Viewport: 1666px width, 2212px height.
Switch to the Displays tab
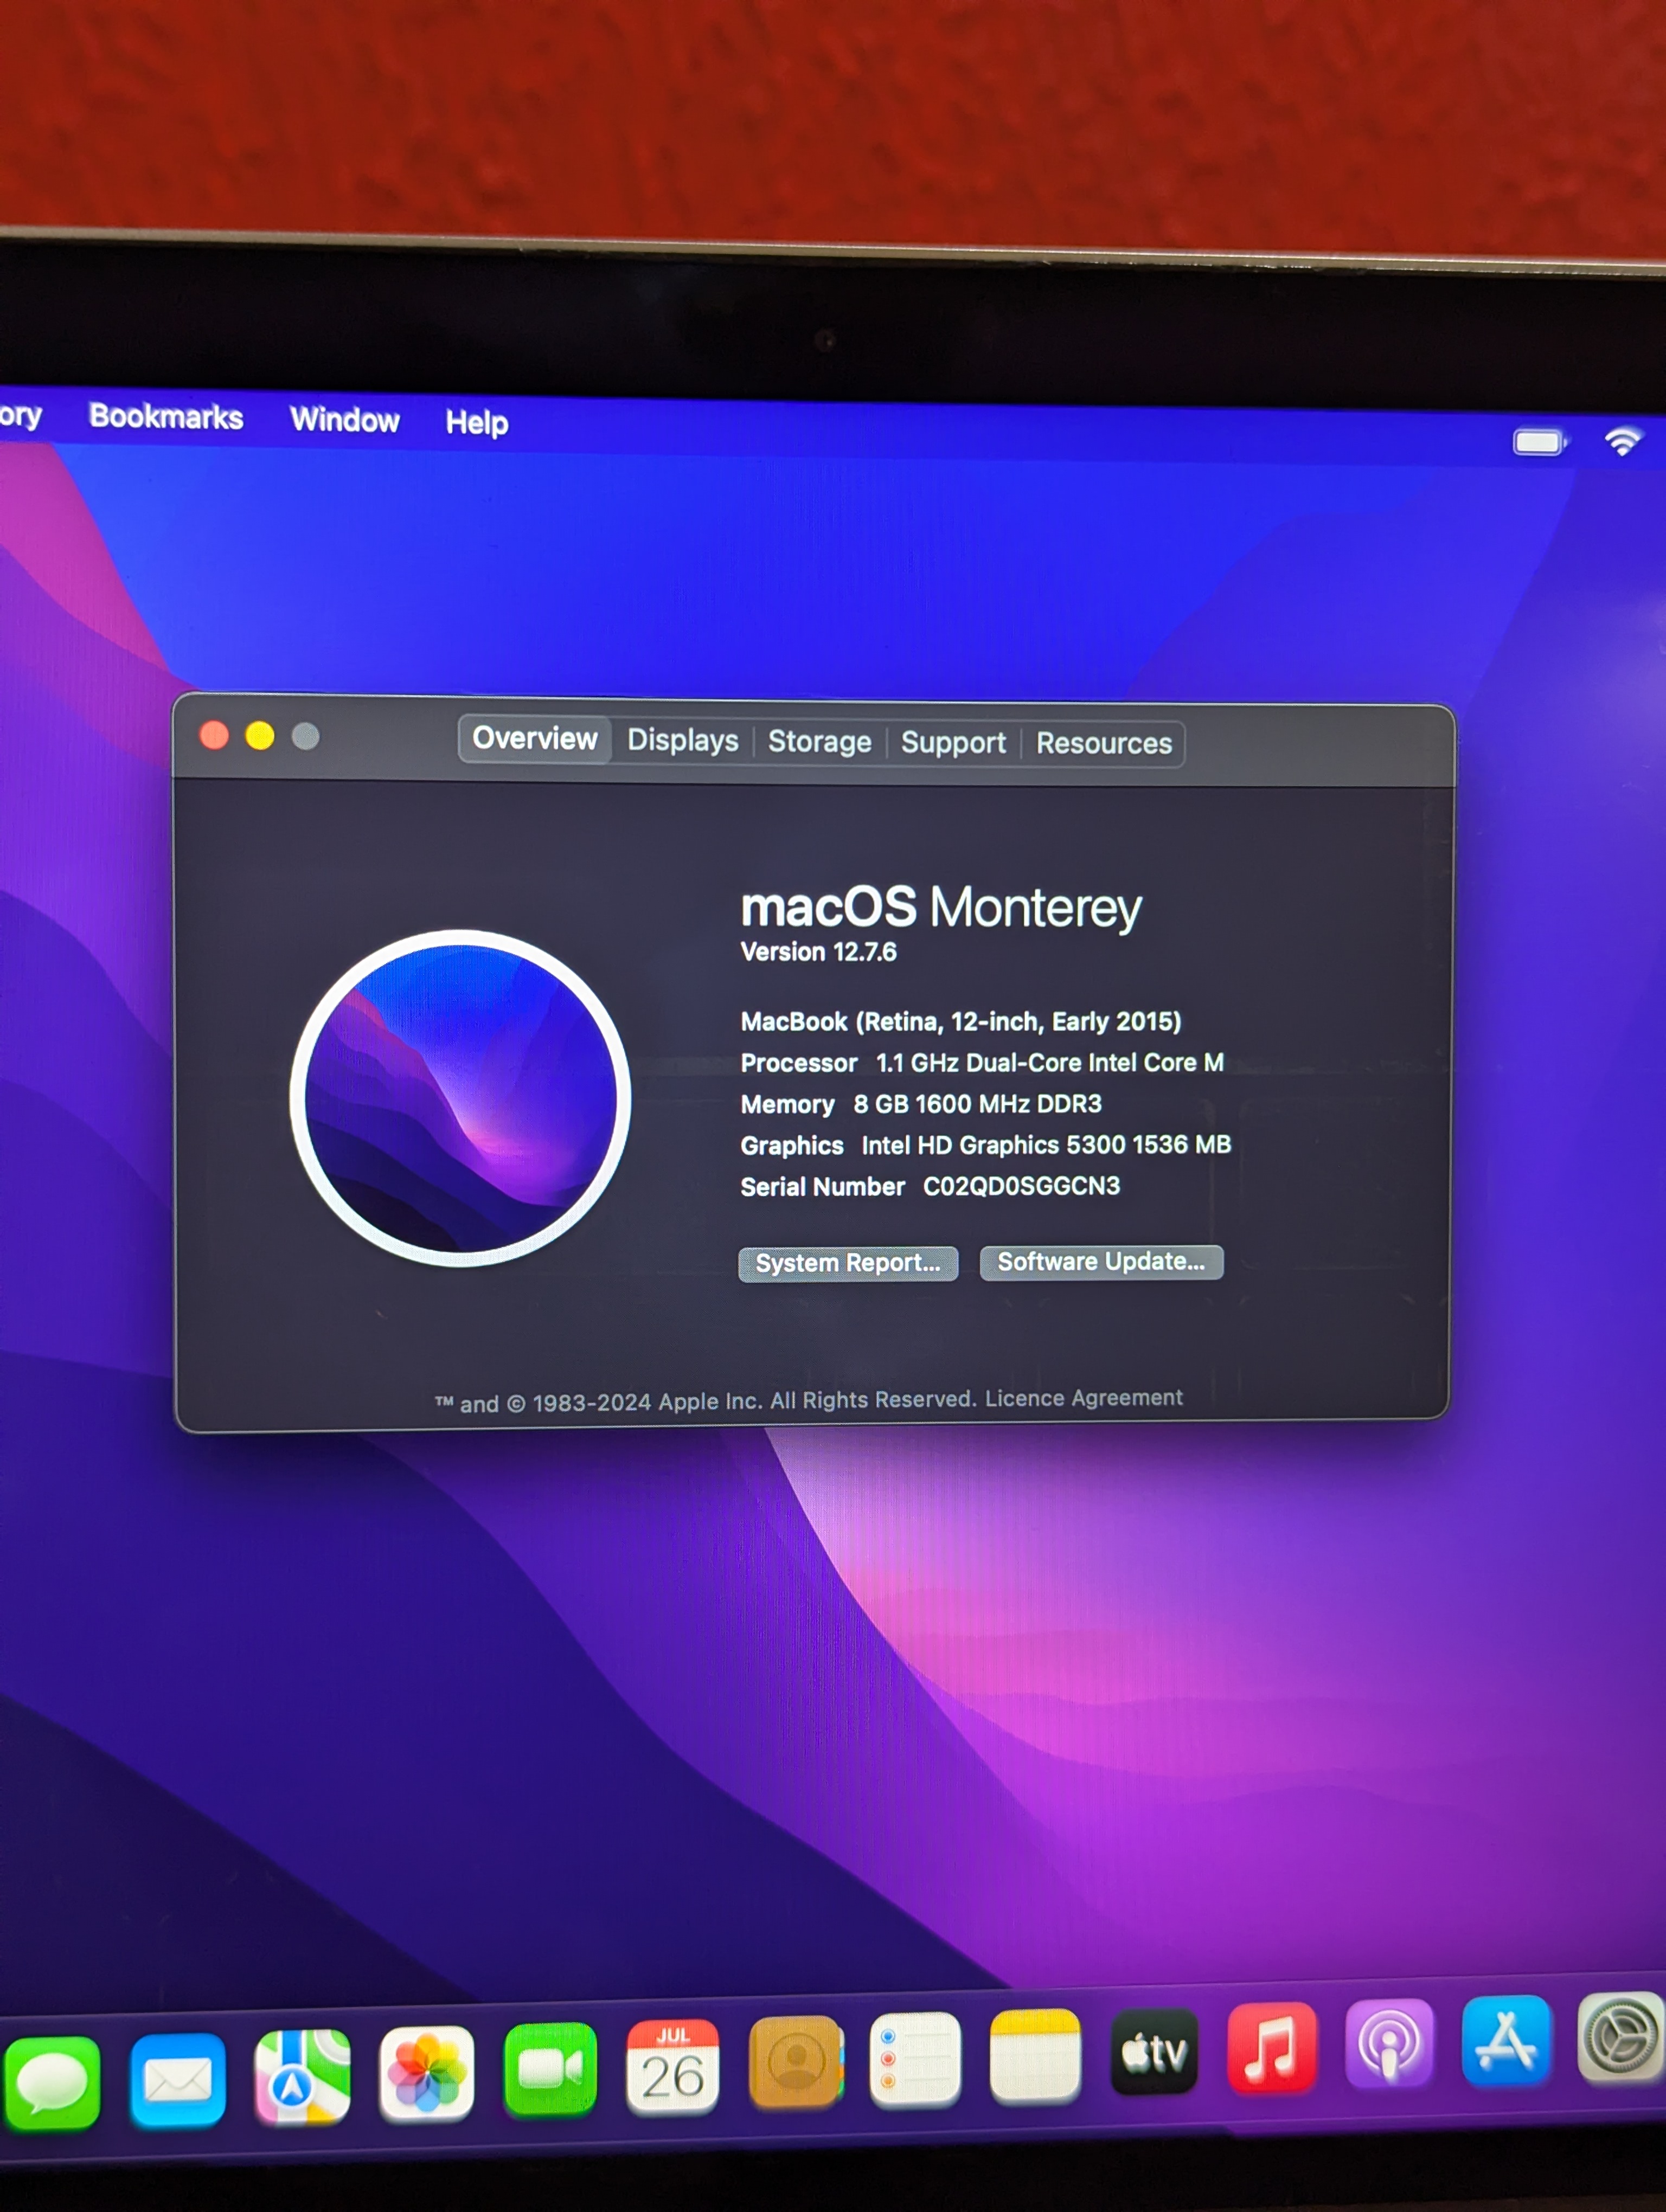coord(683,741)
